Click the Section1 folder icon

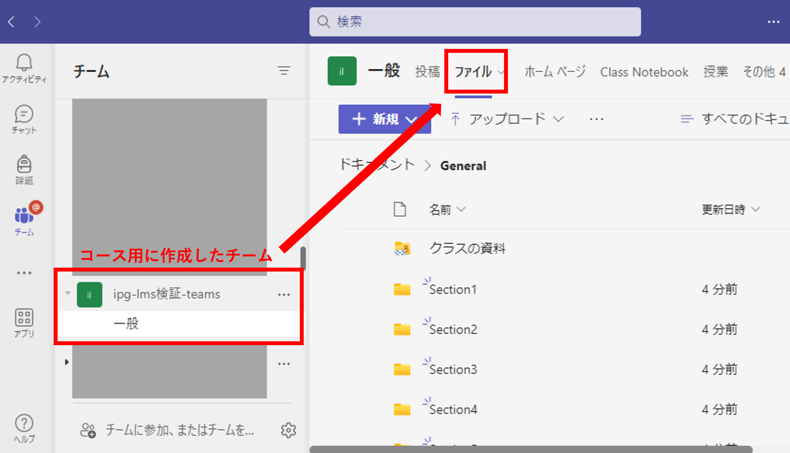coord(402,289)
